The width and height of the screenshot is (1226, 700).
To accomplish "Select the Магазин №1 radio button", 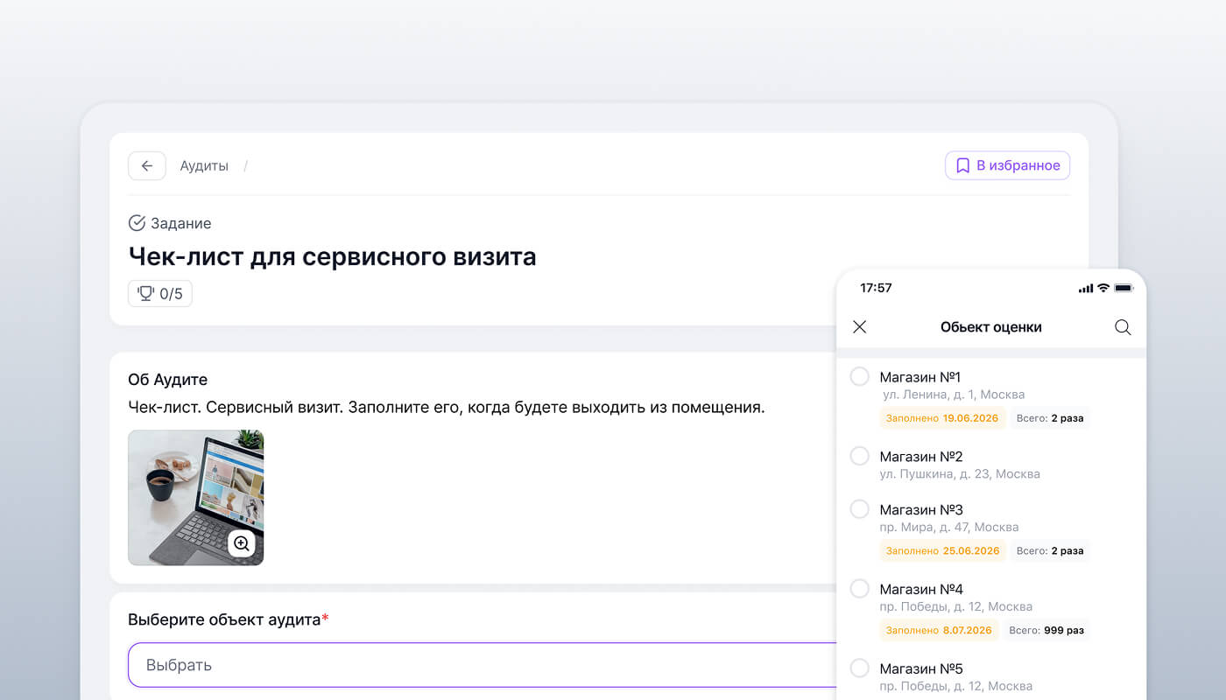I will click(860, 376).
